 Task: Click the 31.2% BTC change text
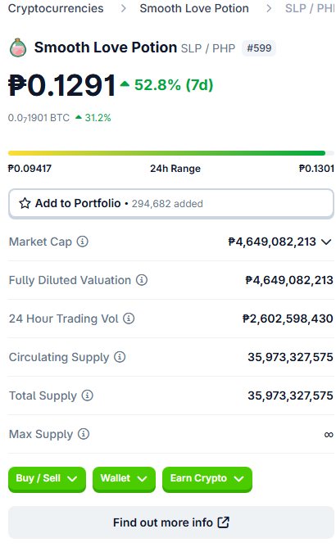(98, 118)
